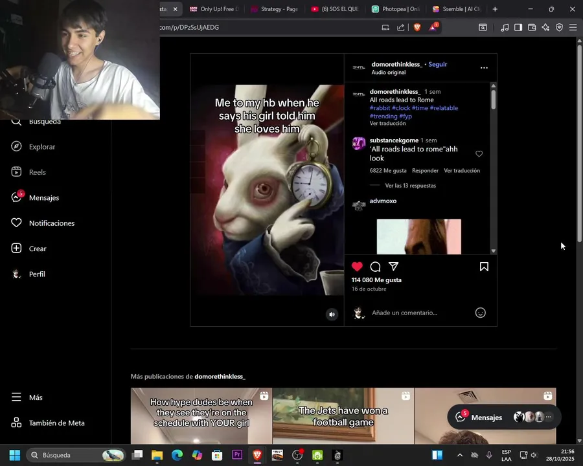583x466 pixels.
Task: Toggle the browser sidebar panel
Action: [x=518, y=27]
